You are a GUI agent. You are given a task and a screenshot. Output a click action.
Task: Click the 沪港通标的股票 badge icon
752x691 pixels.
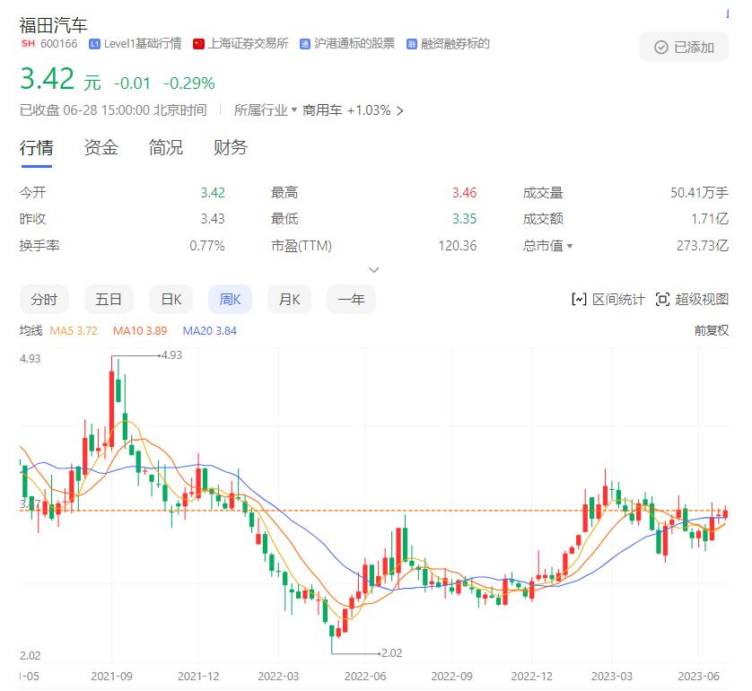point(304,43)
